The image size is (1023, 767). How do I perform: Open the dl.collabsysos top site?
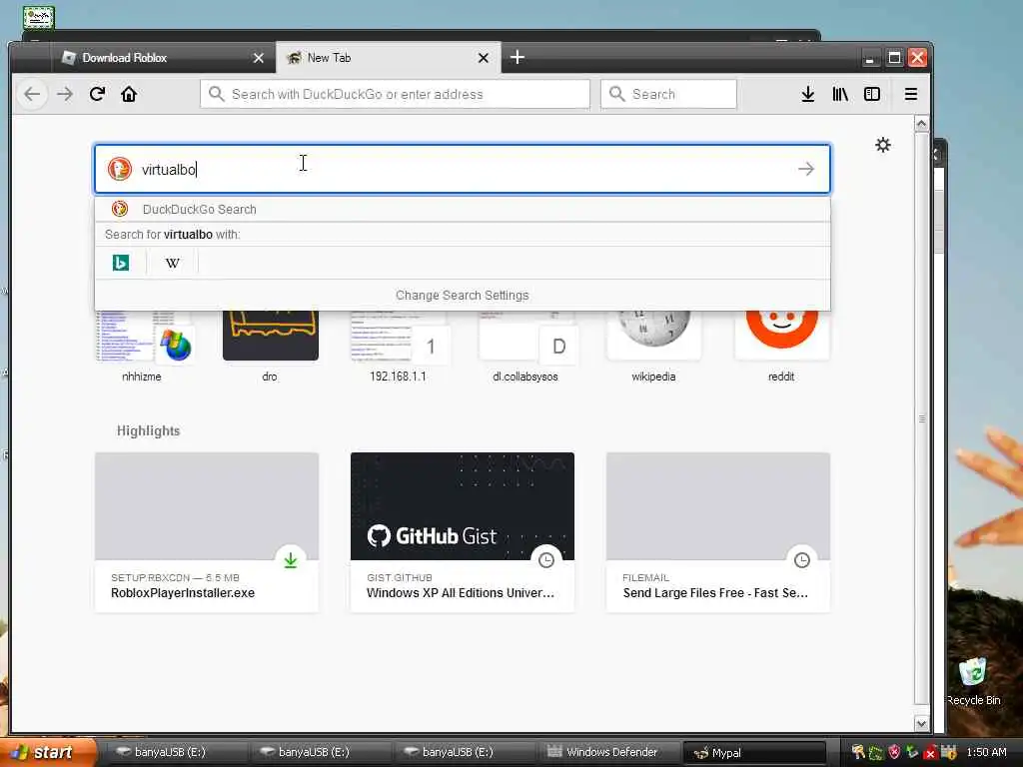[x=525, y=346]
